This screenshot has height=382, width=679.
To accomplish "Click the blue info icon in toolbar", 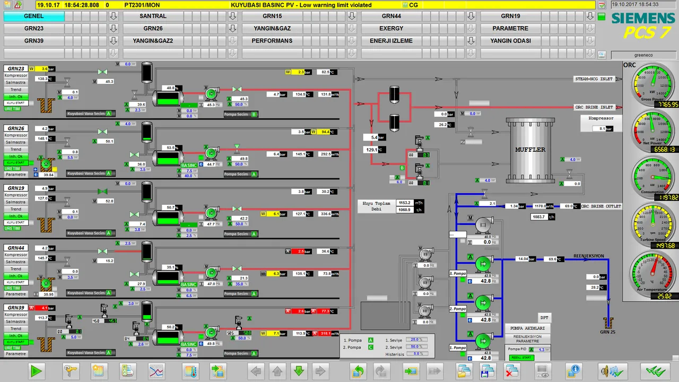I will click(x=573, y=371).
